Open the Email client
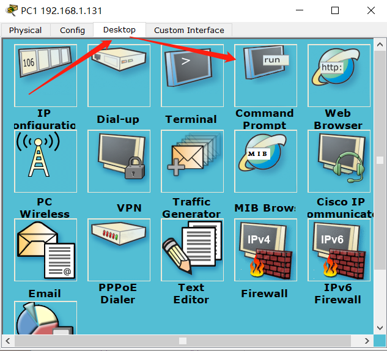 (x=46, y=250)
